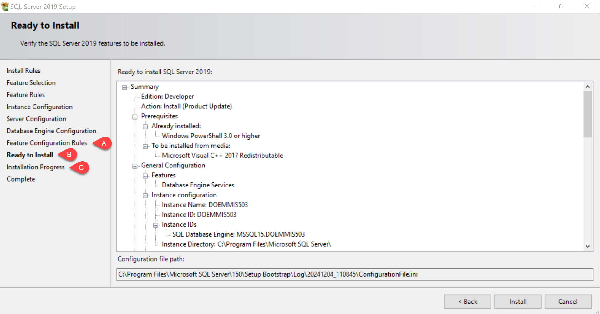The image size is (600, 314).
Task: Click the scroll down arrow in summary tree
Action: [587, 246]
